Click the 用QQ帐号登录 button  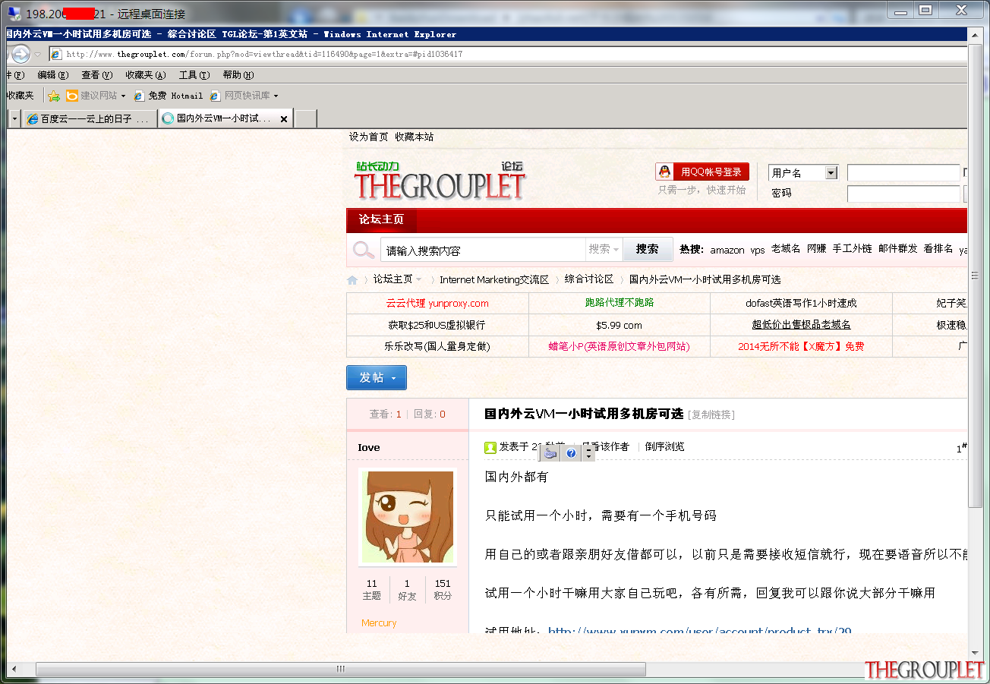tap(703, 172)
